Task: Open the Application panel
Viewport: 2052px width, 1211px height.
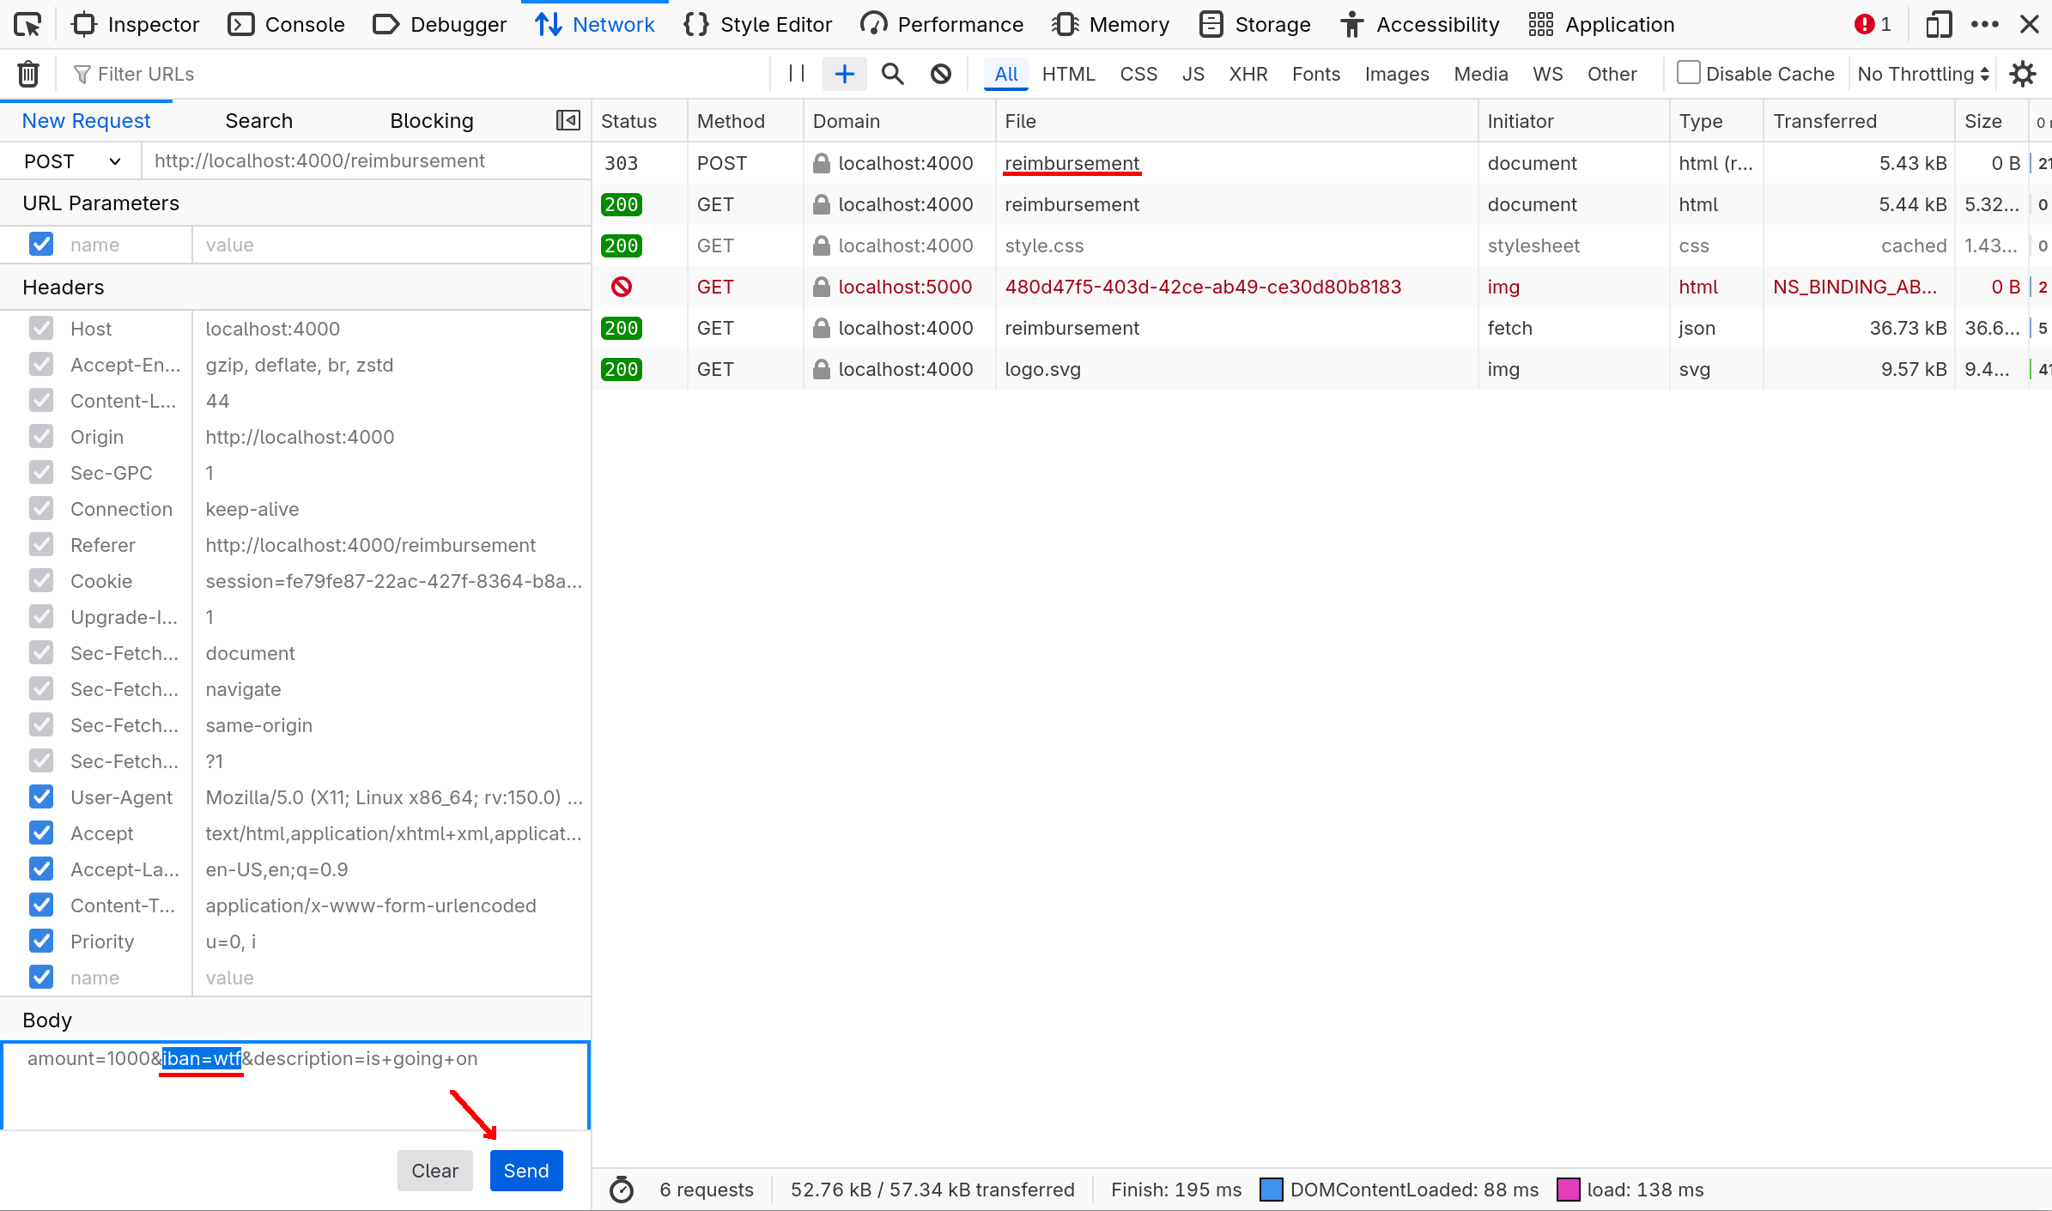Action: (x=1601, y=24)
